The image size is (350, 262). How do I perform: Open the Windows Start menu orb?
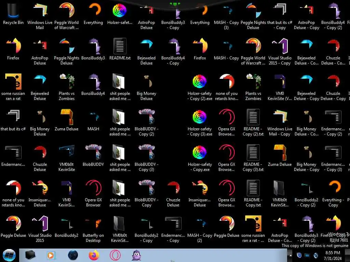[x=9, y=255]
